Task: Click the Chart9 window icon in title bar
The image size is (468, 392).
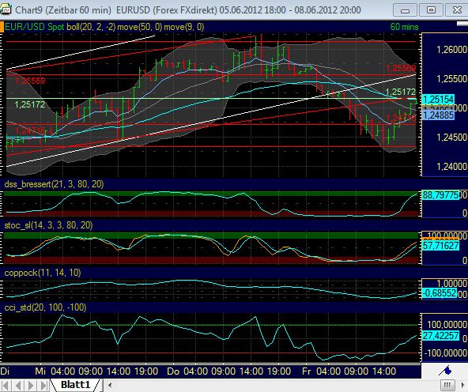Action: [6, 9]
